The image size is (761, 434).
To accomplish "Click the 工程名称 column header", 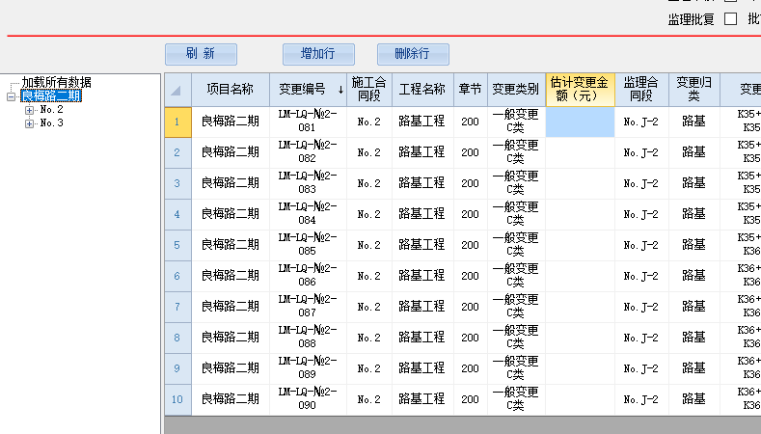I will (x=422, y=90).
